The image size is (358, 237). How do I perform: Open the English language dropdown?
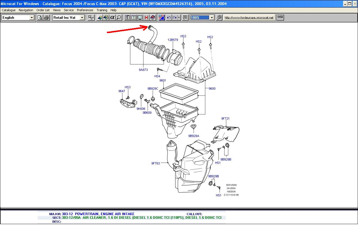[x=32, y=18]
